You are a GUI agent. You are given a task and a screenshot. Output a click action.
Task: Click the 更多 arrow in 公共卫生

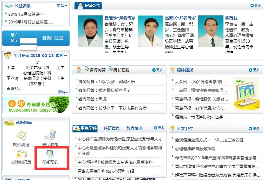coord(254,128)
